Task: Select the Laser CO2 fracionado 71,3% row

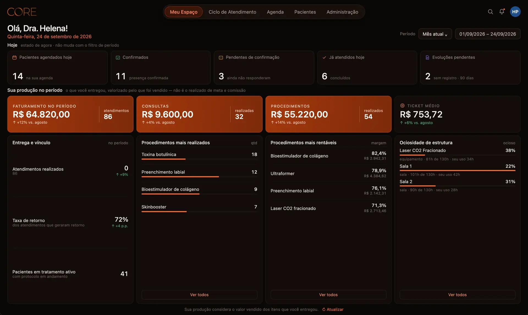Action: [x=328, y=208]
